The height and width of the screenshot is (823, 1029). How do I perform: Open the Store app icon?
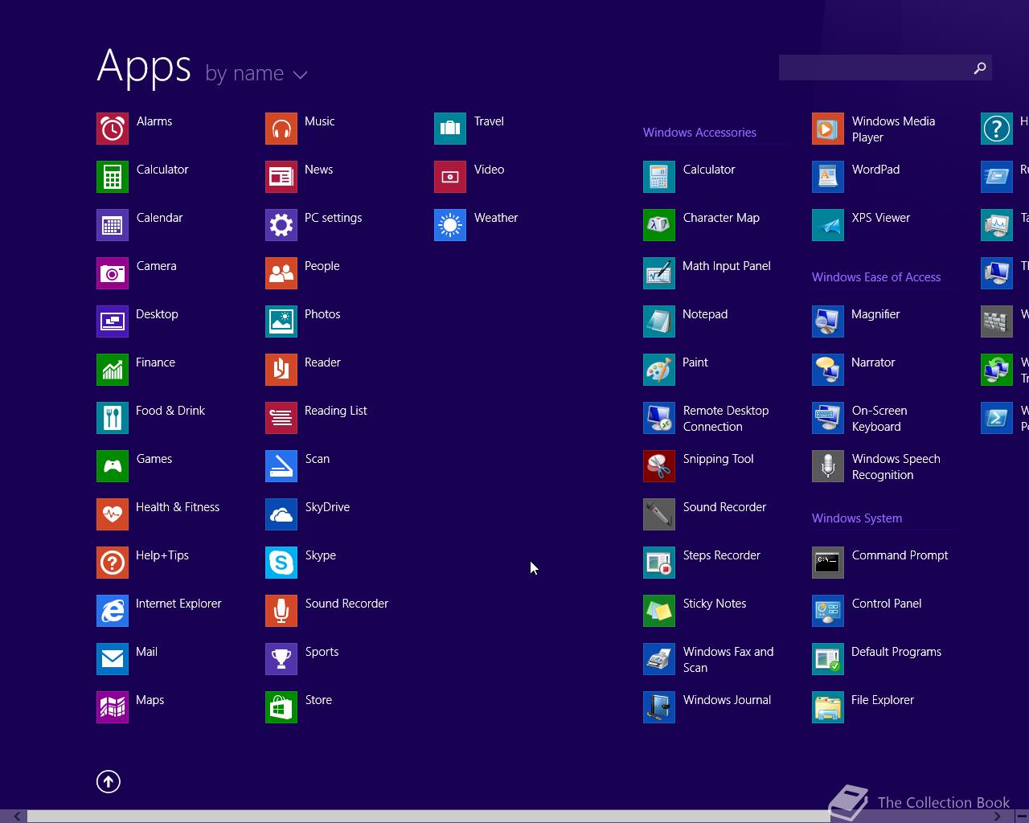(281, 707)
